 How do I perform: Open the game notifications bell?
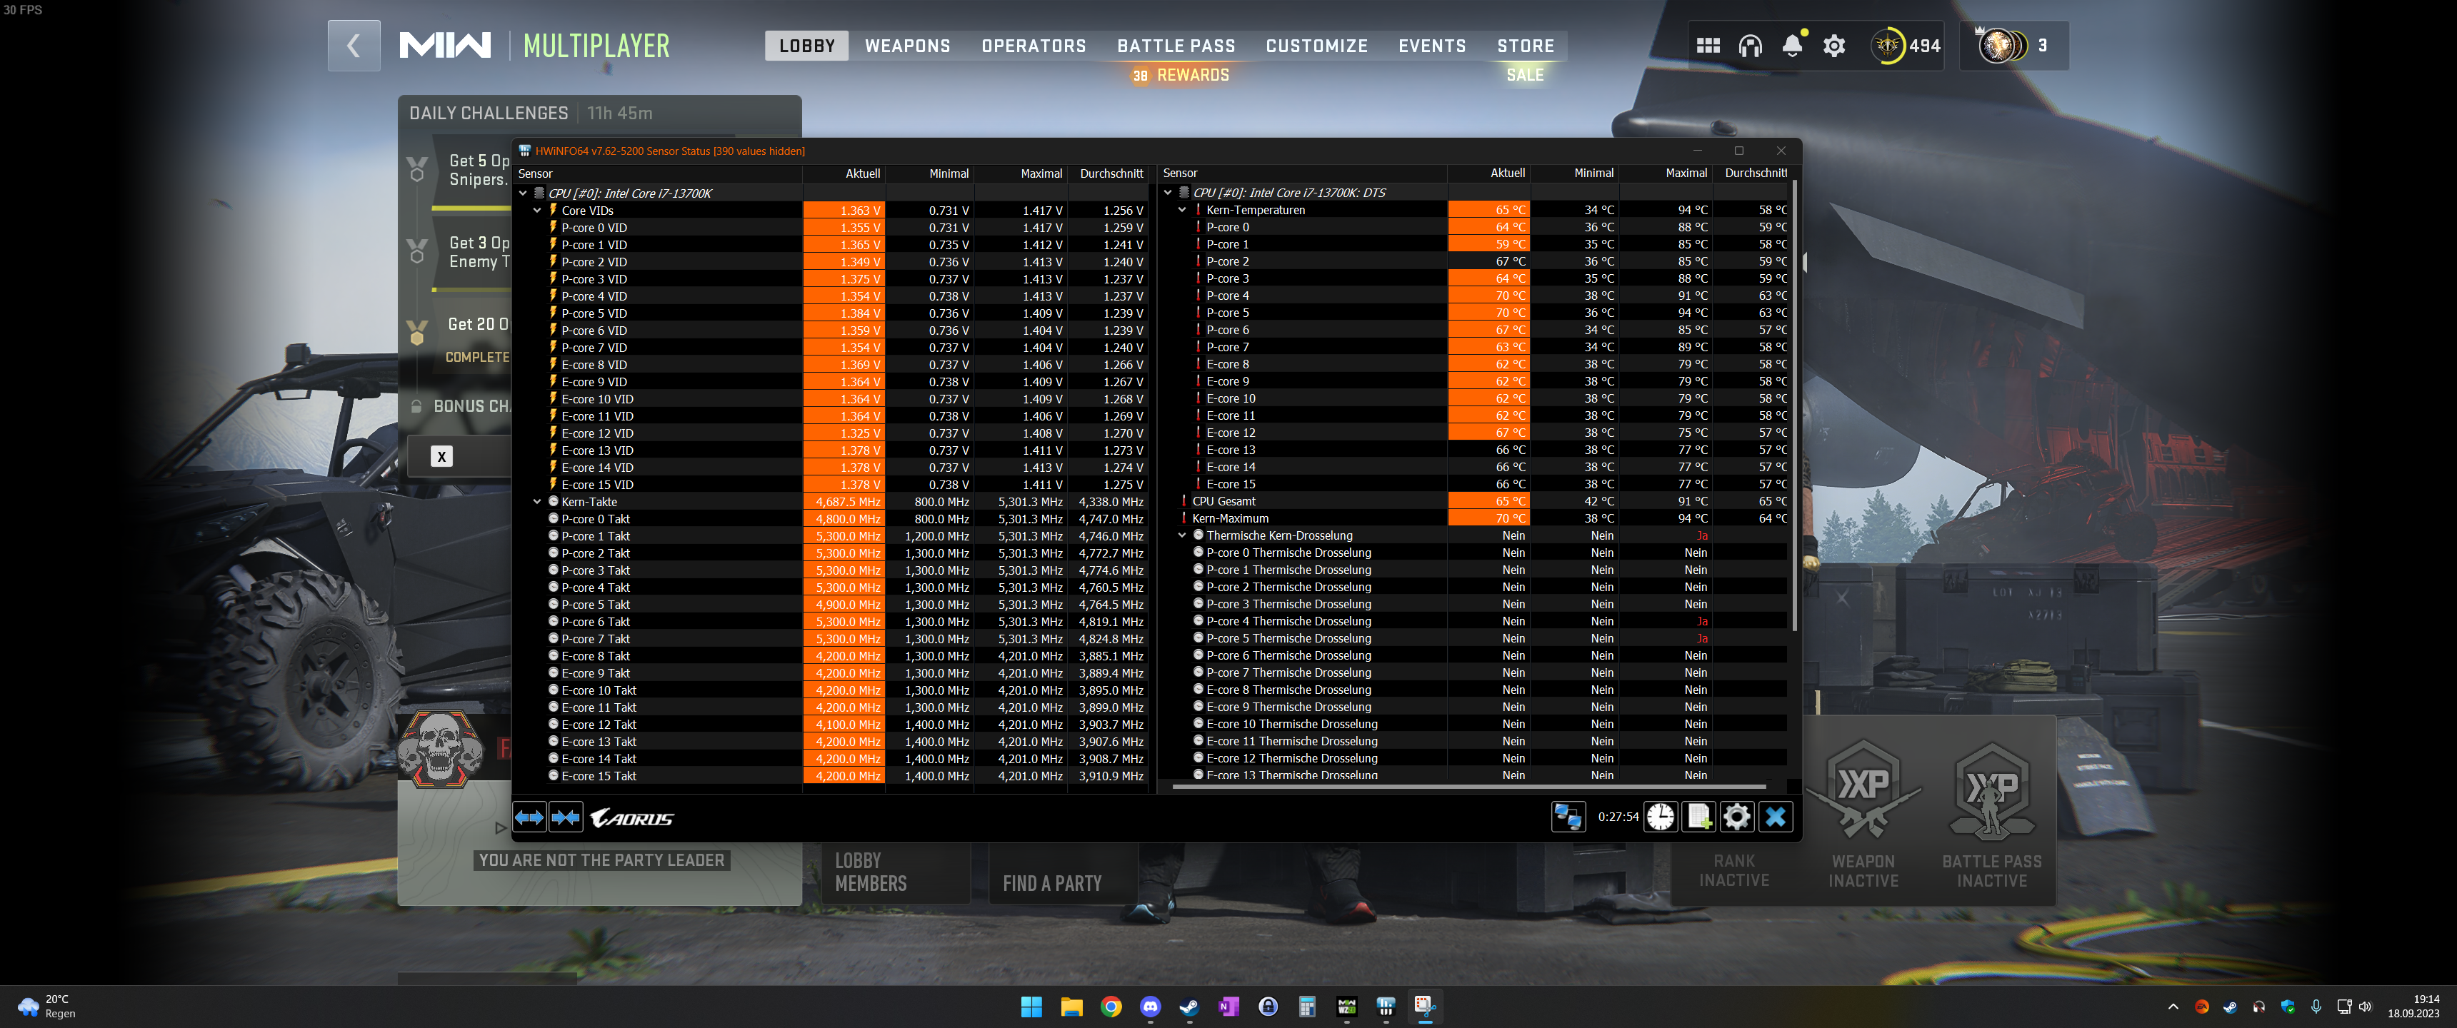[1791, 46]
